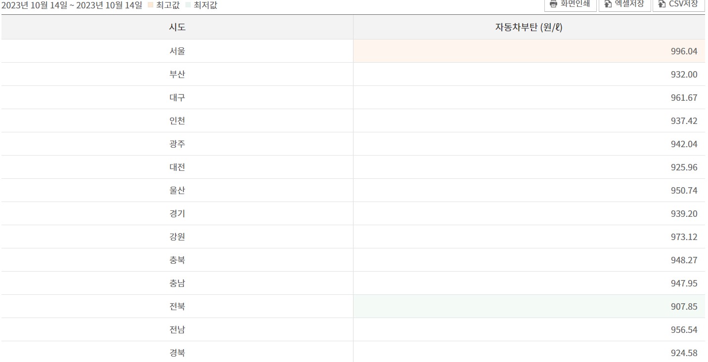Click the value 942.04
708x362 pixels.
684,144
